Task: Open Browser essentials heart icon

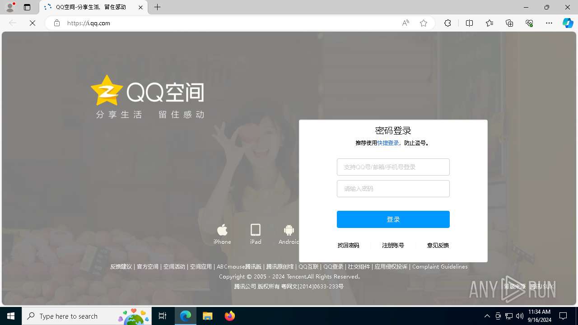Action: click(529, 23)
